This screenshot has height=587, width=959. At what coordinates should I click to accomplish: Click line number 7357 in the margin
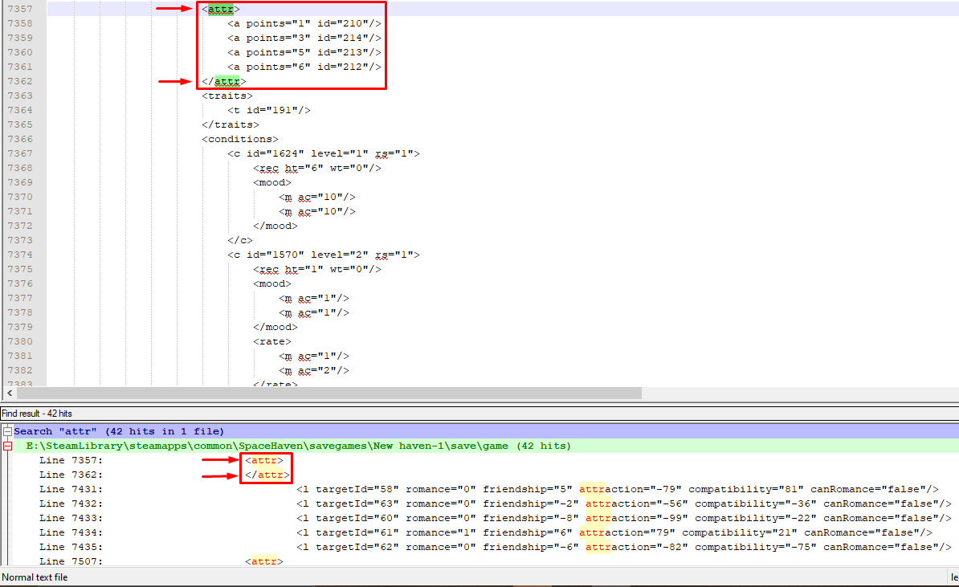20,9
